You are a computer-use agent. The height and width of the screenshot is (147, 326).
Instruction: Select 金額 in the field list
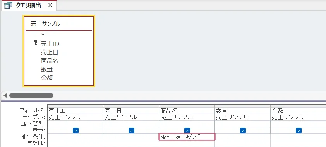[x=47, y=78]
